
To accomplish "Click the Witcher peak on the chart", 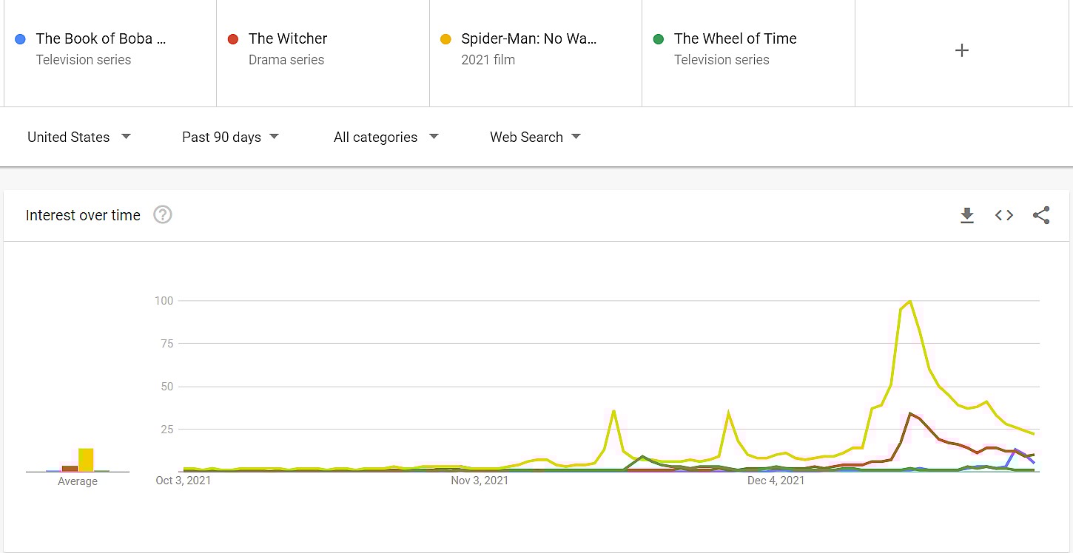I will pyautogui.click(x=910, y=413).
